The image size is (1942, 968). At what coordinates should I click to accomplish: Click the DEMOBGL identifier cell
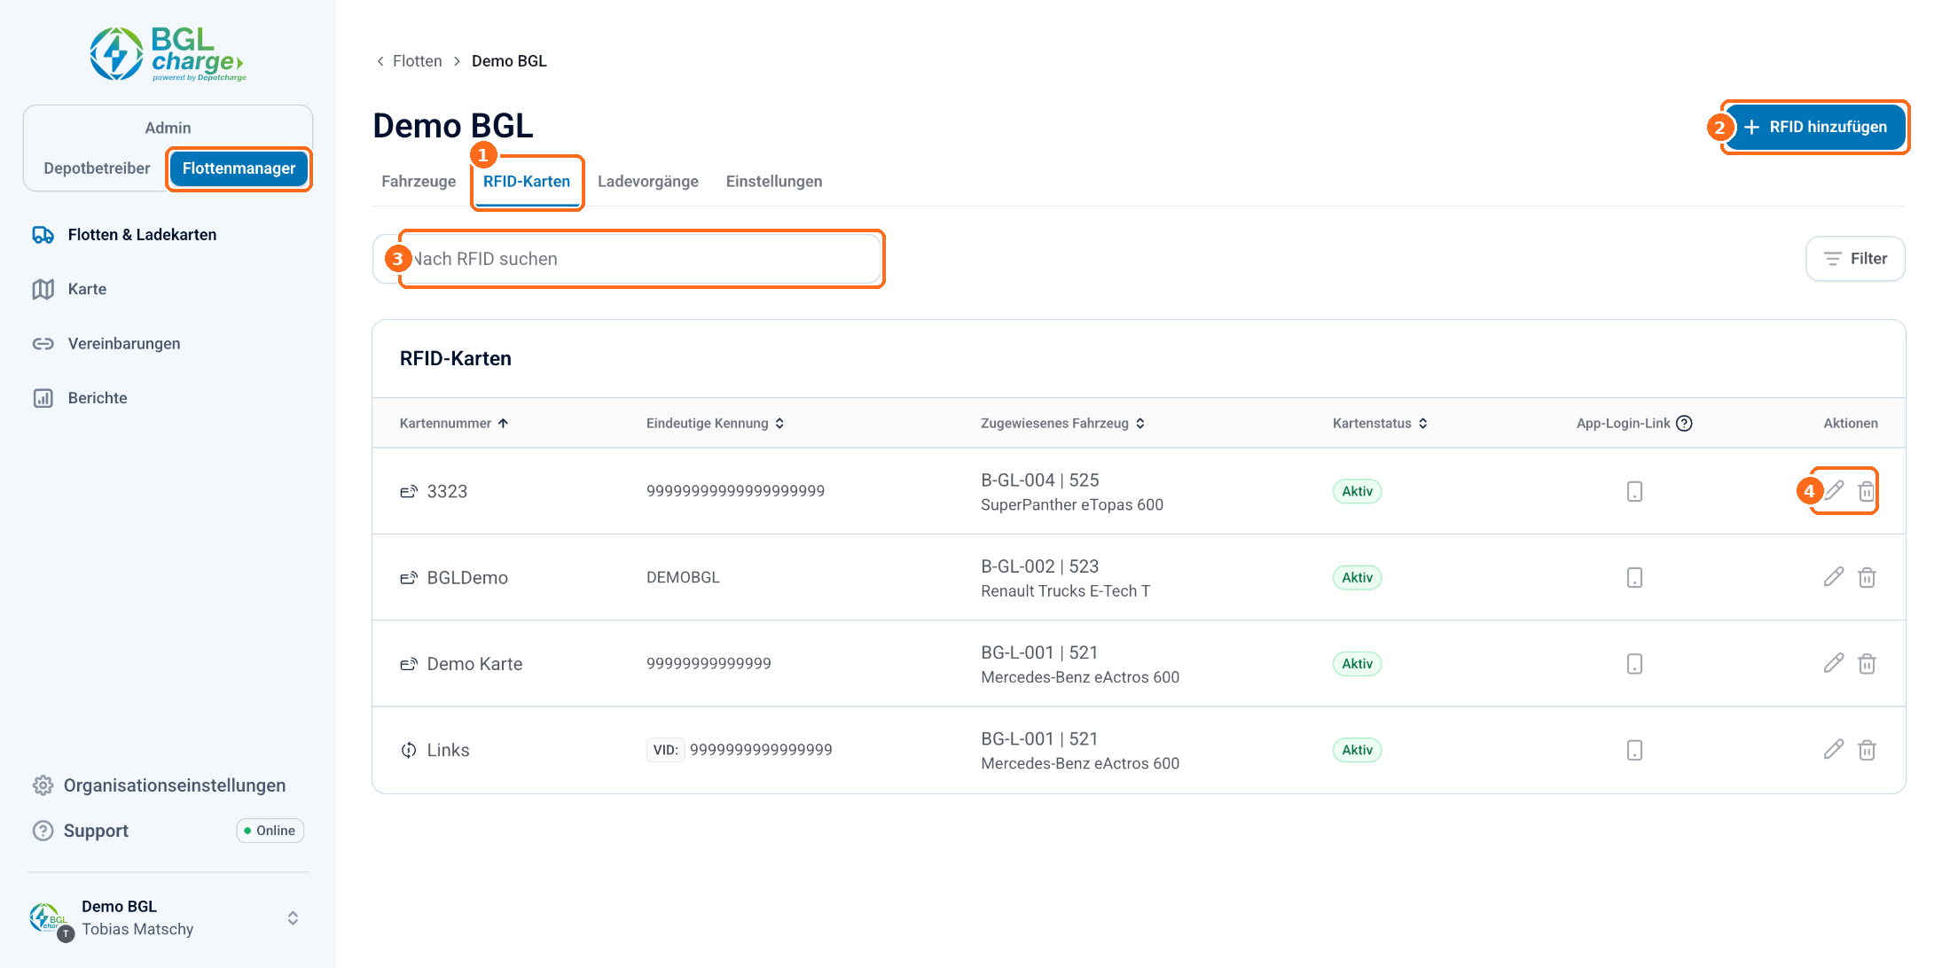(x=683, y=577)
